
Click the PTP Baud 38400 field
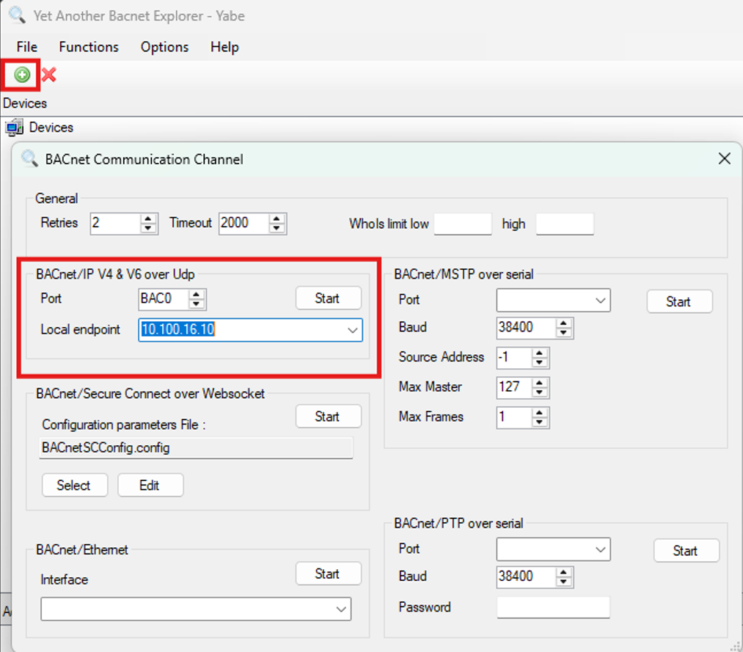coord(527,577)
